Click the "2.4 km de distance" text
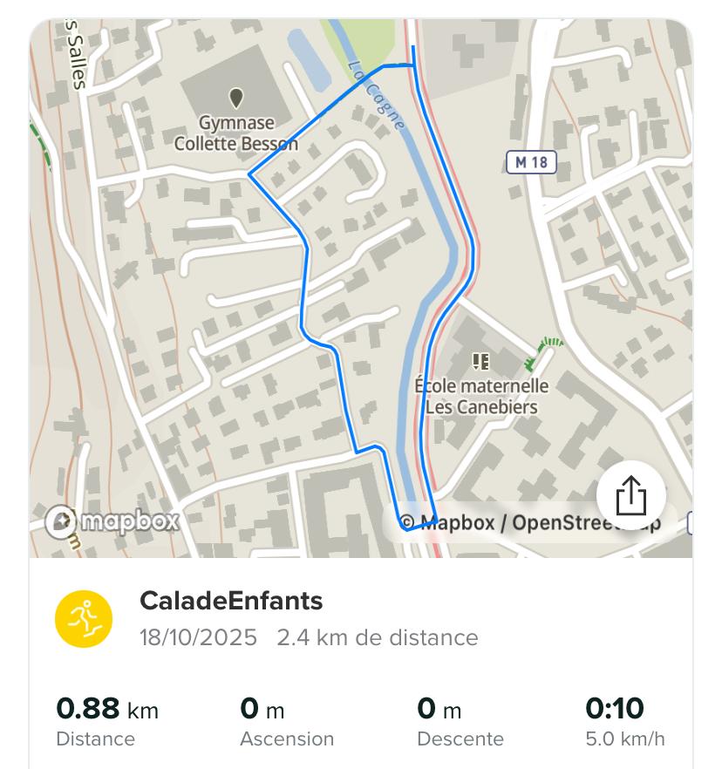This screenshot has height=769, width=722. click(378, 637)
